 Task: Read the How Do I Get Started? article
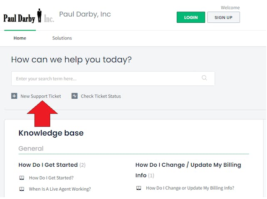pos(51,178)
